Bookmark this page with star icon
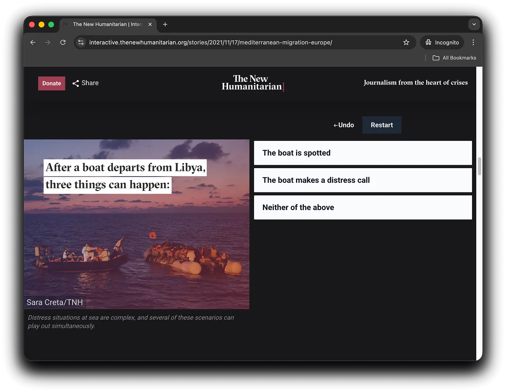Viewport: 506px width, 392px height. (406, 42)
